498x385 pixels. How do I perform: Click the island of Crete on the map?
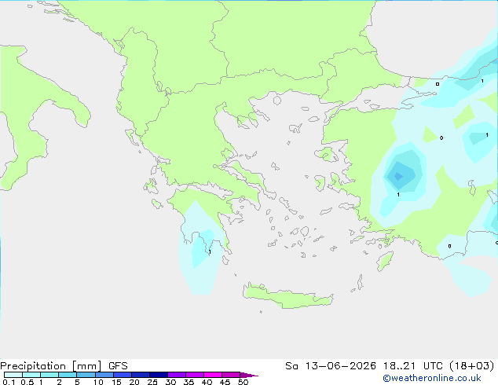287,297
